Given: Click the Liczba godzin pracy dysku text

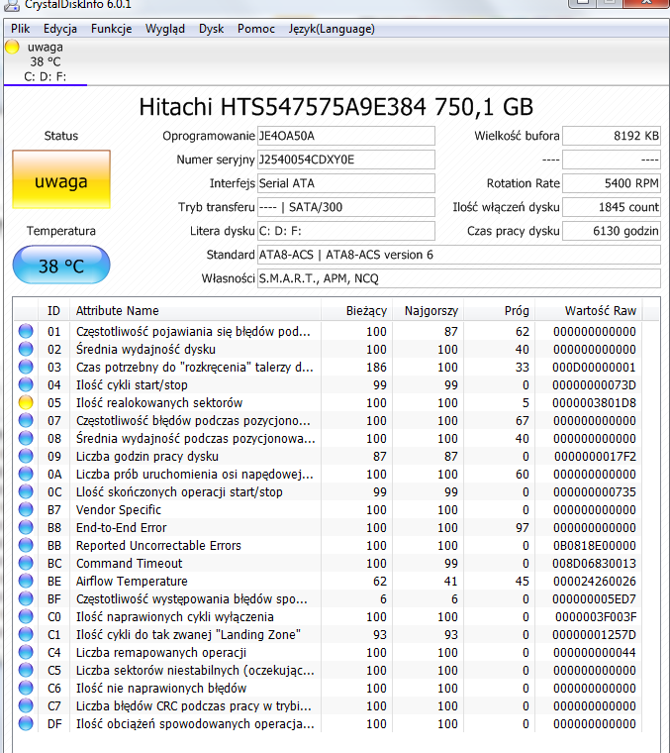Looking at the screenshot, I should [x=147, y=456].
